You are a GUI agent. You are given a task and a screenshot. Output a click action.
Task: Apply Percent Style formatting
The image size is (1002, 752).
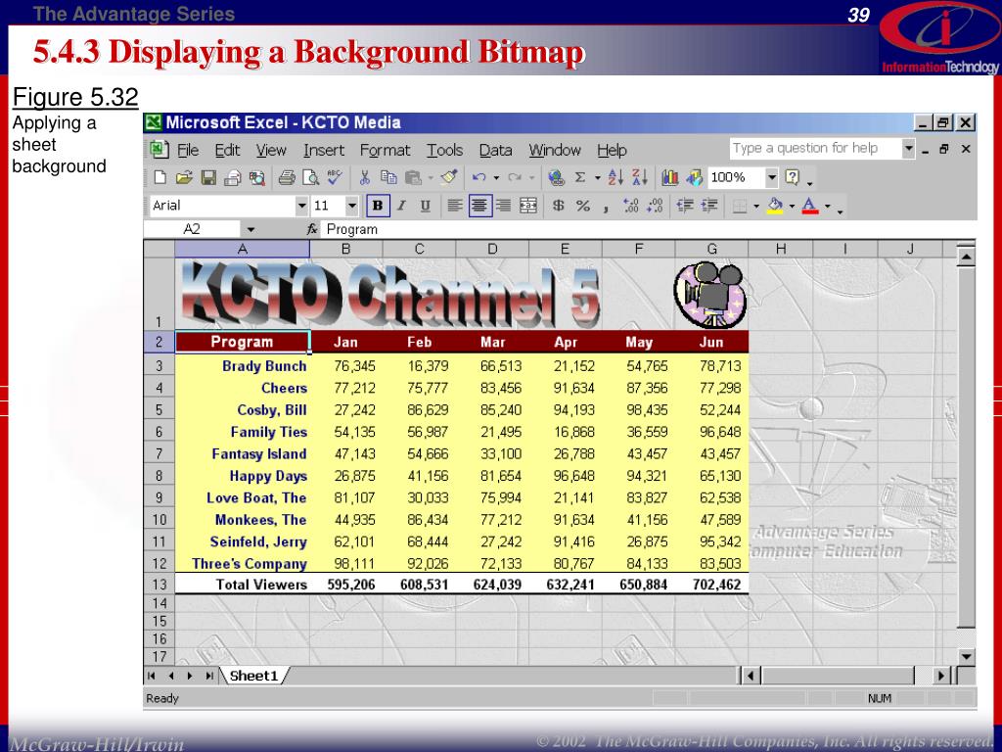click(x=583, y=206)
